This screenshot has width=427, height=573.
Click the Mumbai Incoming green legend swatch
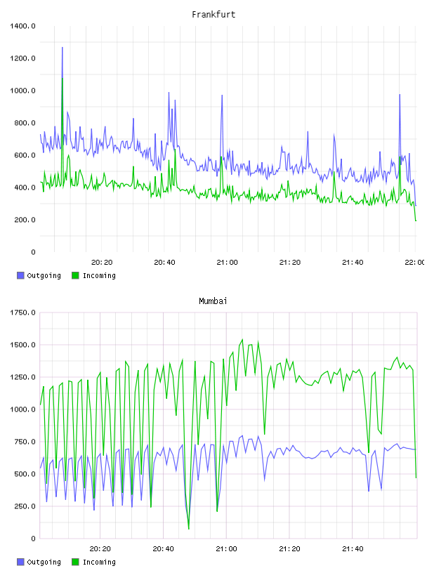[x=75, y=562]
